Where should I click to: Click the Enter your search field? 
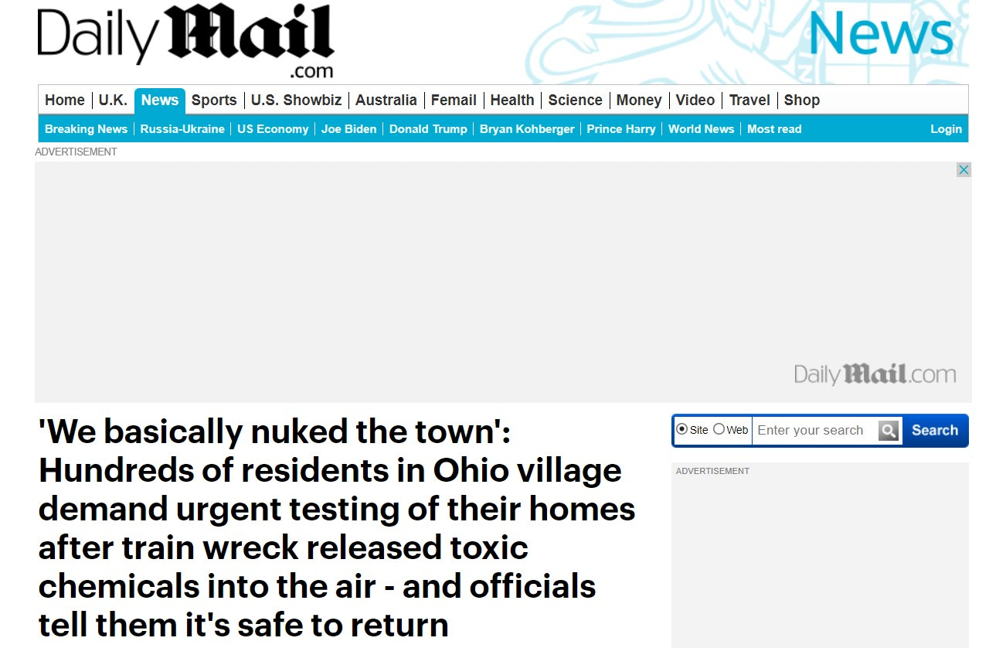pos(815,431)
